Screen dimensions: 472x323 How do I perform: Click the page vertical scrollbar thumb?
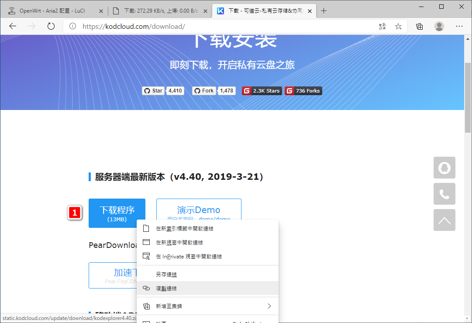[468, 97]
